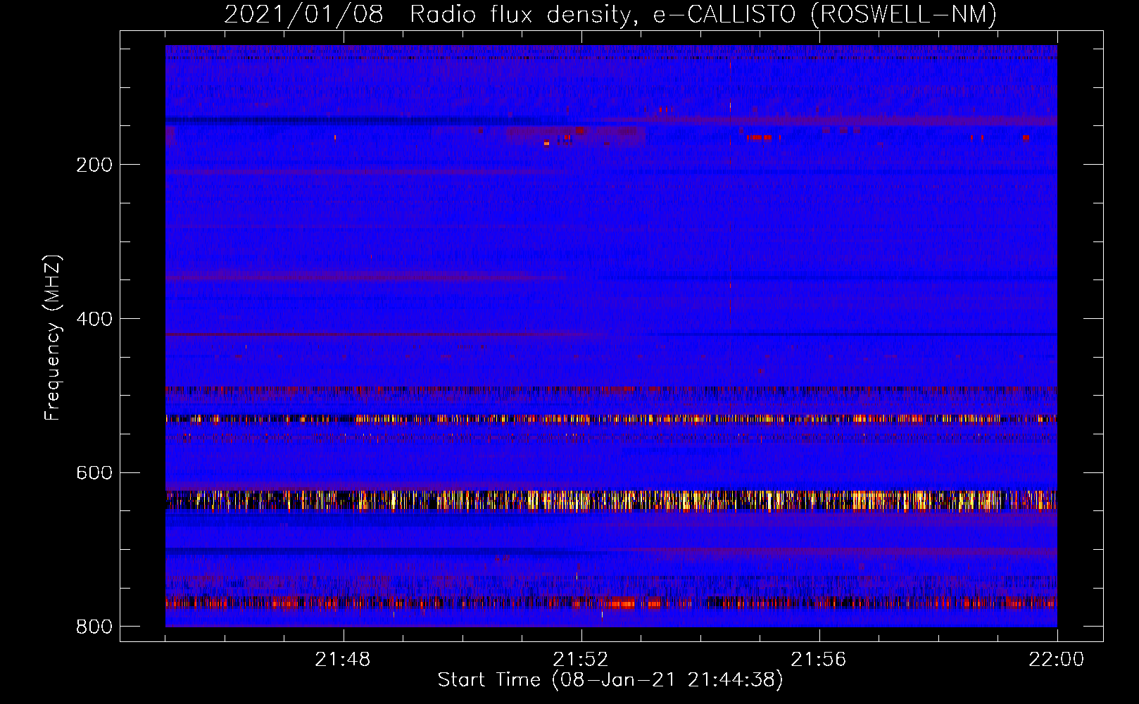Click the plot title 'Radio flux density, e-CALLISTO (ROSWELL-NM)'
The height and width of the screenshot is (704, 1139).
[x=703, y=14]
